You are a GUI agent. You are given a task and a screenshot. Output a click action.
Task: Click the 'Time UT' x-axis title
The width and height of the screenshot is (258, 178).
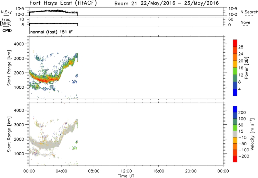(x=126, y=176)
